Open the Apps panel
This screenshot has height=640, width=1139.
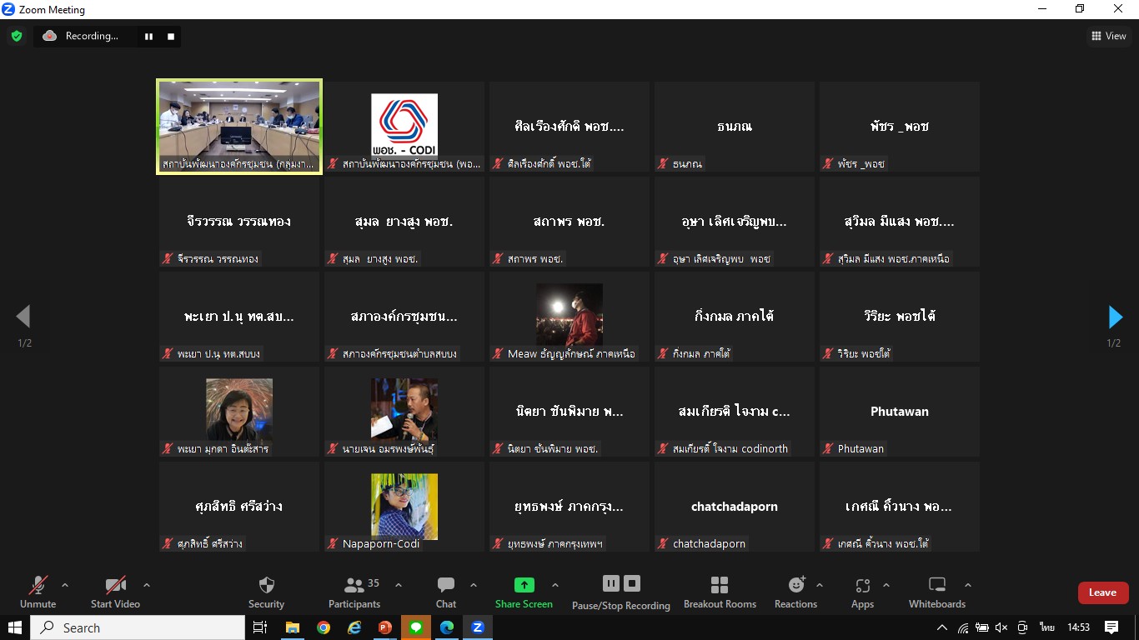(862, 592)
